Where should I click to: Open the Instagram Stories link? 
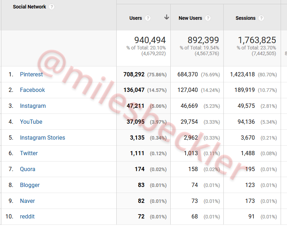[42, 138]
